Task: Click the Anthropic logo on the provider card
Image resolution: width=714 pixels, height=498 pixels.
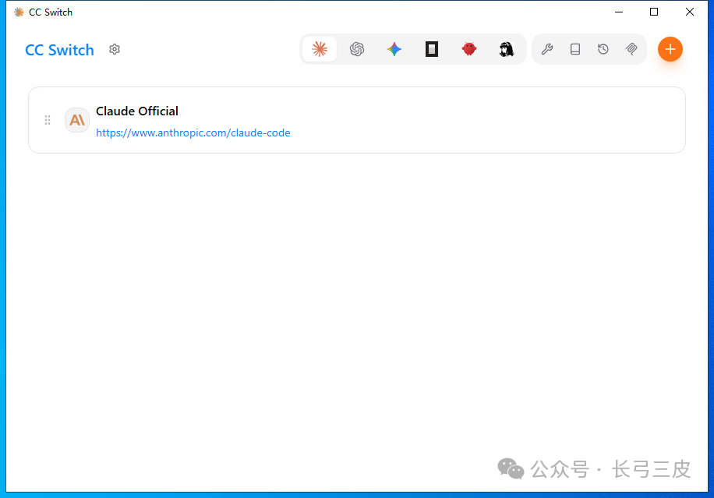Action: 77,120
